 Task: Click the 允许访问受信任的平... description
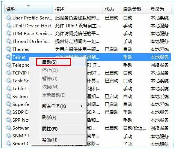[x=77, y=34]
